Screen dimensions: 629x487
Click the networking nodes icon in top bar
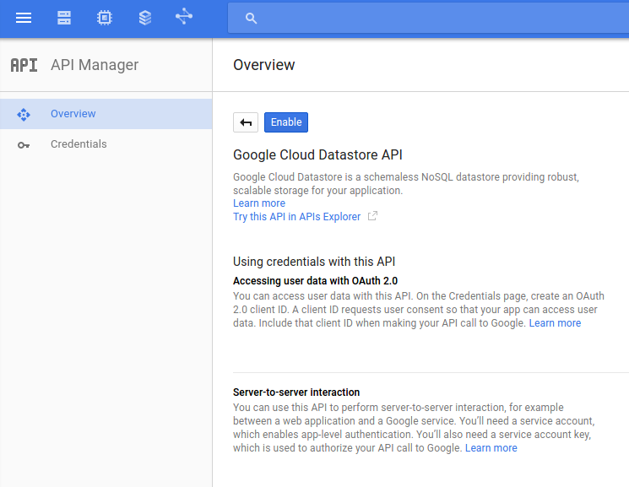coord(184,17)
